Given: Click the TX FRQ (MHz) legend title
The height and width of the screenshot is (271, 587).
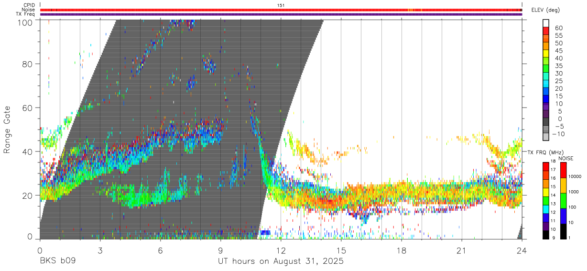Looking at the screenshot, I should (545, 152).
